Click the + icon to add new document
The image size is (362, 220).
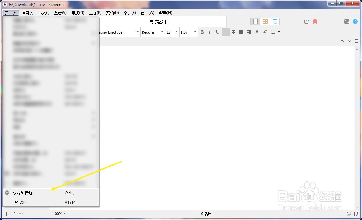coord(6,213)
